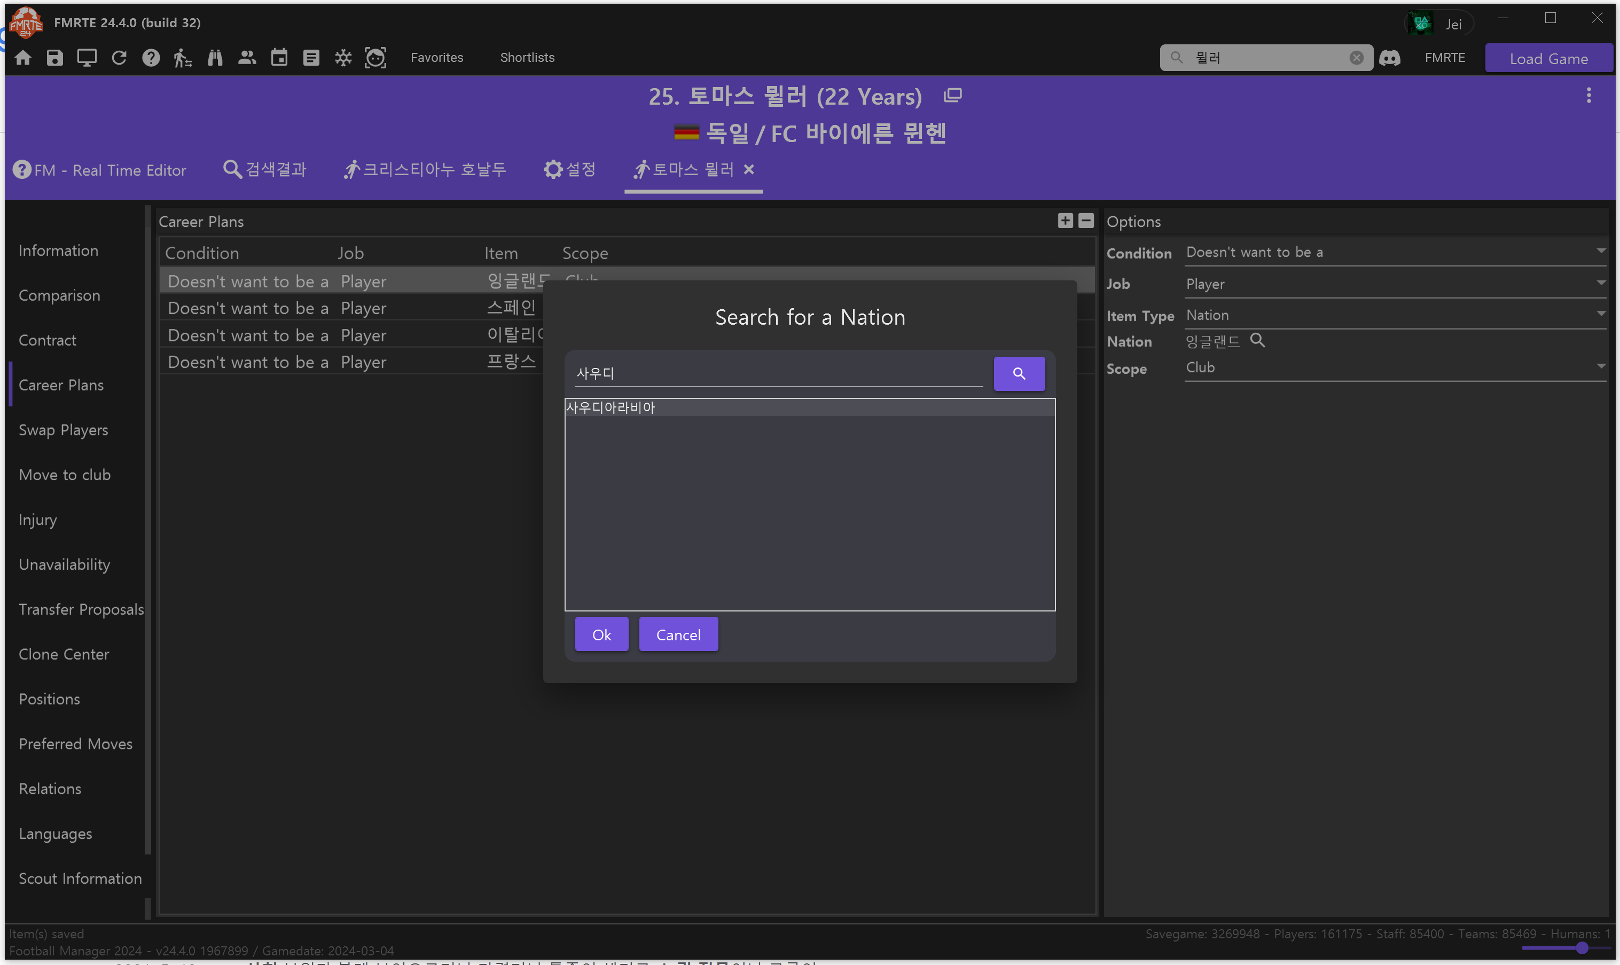Click the nation search input field
Image resolution: width=1620 pixels, height=965 pixels.
point(778,373)
